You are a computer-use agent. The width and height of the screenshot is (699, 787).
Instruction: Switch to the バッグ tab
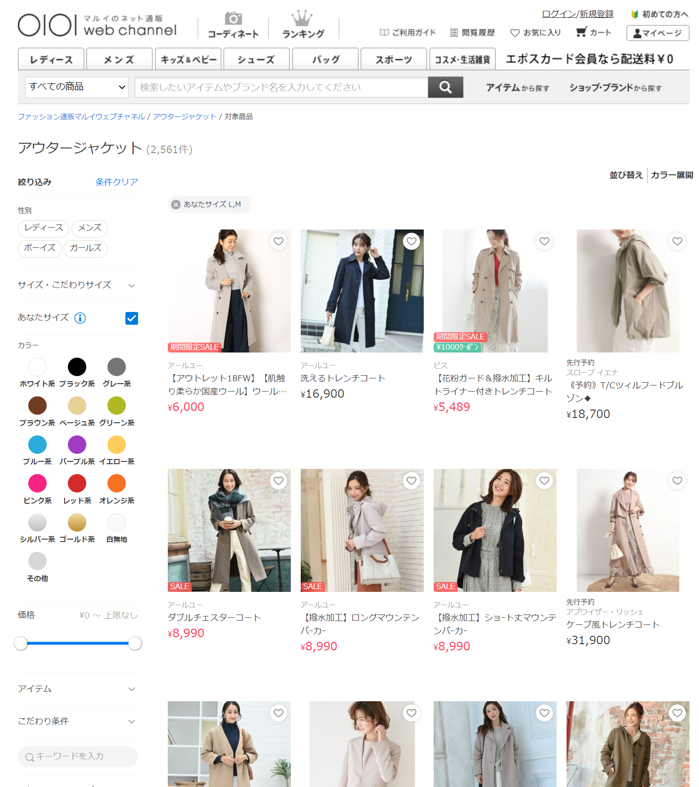click(x=325, y=59)
